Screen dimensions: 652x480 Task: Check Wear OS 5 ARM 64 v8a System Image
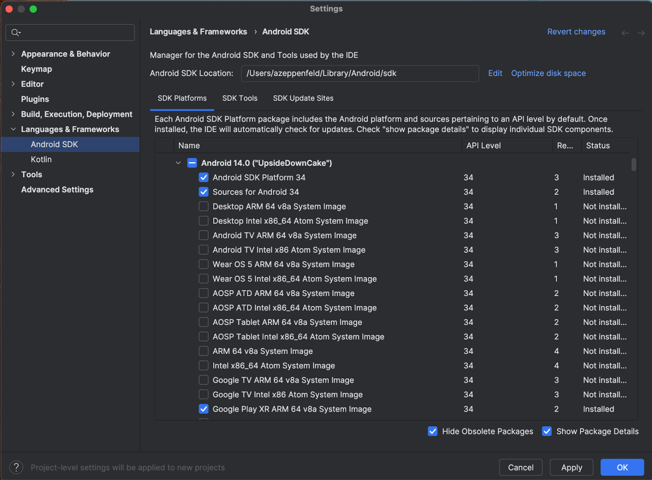coord(203,264)
